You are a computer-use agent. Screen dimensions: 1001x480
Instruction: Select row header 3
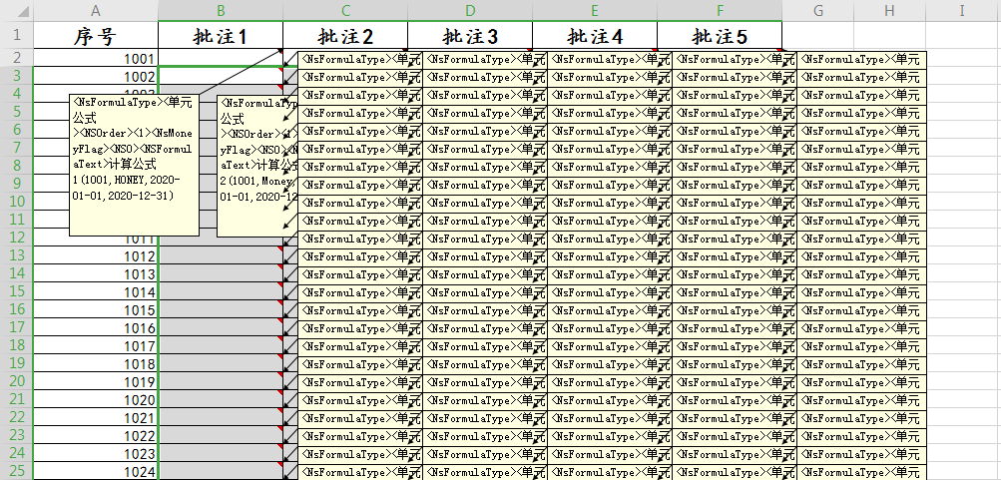coord(17,75)
